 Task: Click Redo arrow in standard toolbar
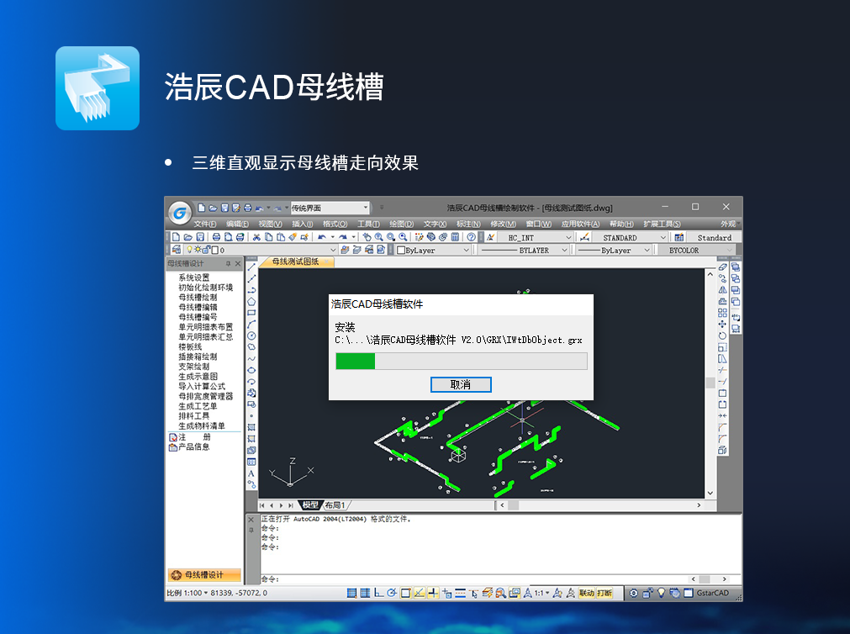click(x=342, y=237)
